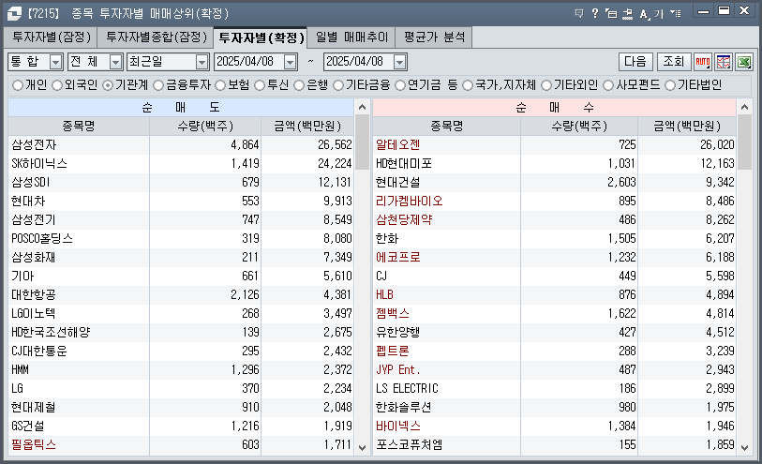Screen dimensions: 762x464
Task: Click the '가' font setting icon
Action: pyautogui.click(x=659, y=14)
